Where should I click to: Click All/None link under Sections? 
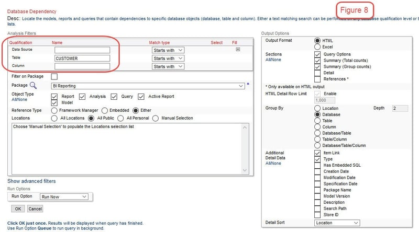tap(273, 60)
